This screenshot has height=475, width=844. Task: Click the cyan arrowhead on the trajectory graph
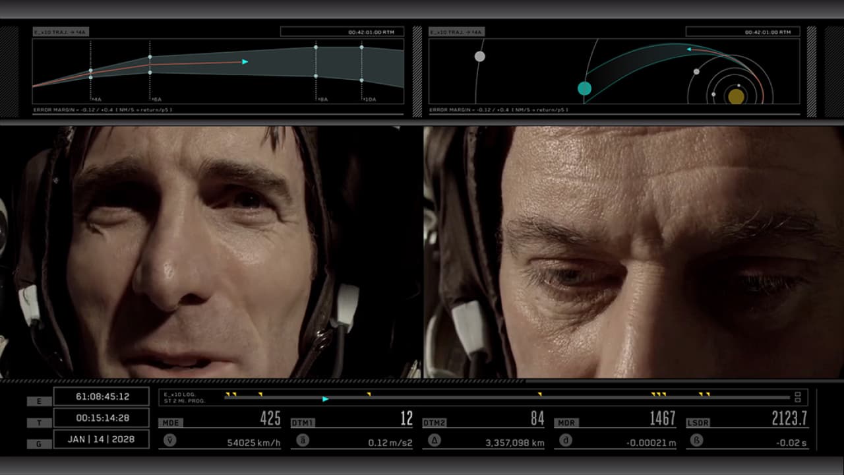(245, 62)
